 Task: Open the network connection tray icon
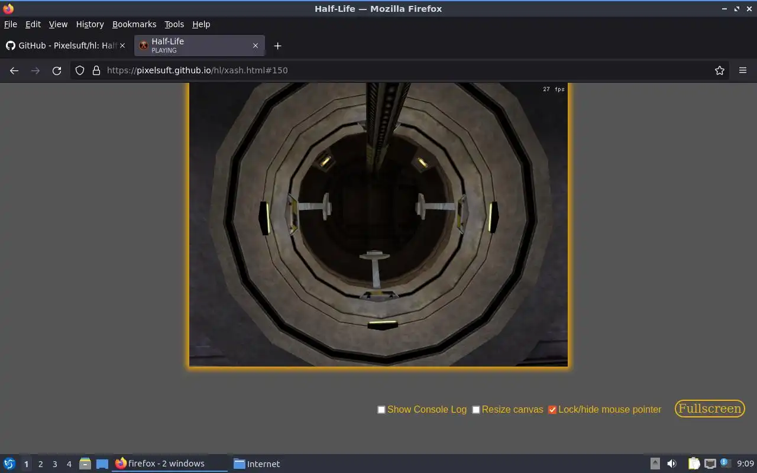tap(710, 464)
